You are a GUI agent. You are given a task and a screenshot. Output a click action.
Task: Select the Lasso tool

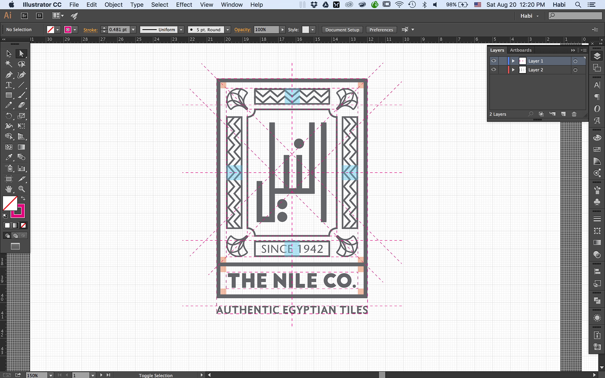point(21,64)
